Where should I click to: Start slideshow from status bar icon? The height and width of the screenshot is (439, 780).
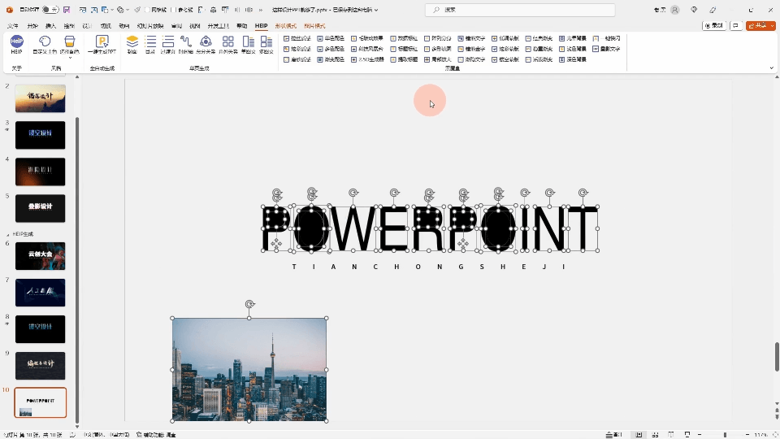tap(687, 434)
